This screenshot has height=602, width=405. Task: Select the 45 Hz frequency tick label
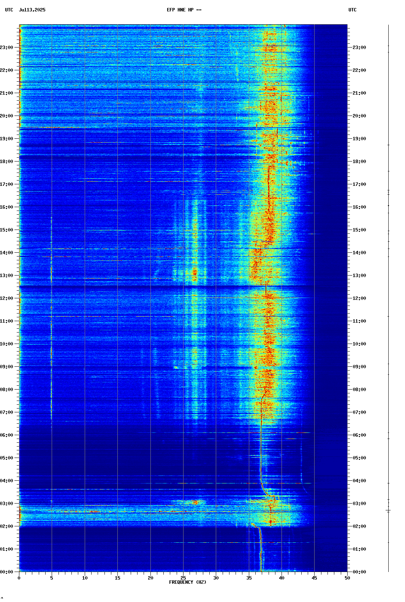click(314, 578)
